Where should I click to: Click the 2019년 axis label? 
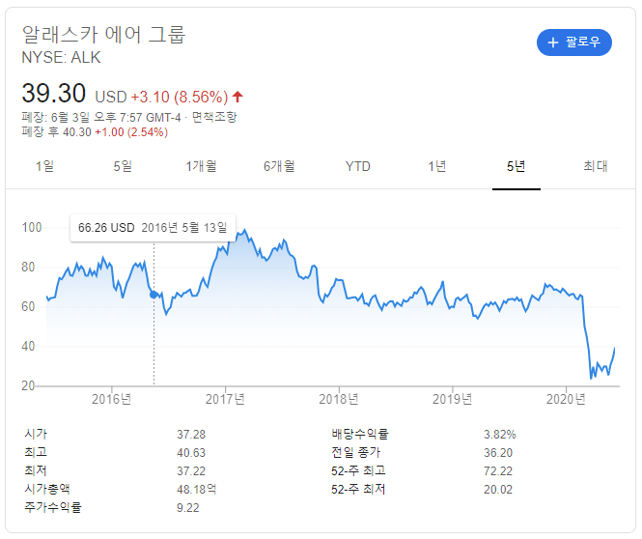tap(453, 399)
